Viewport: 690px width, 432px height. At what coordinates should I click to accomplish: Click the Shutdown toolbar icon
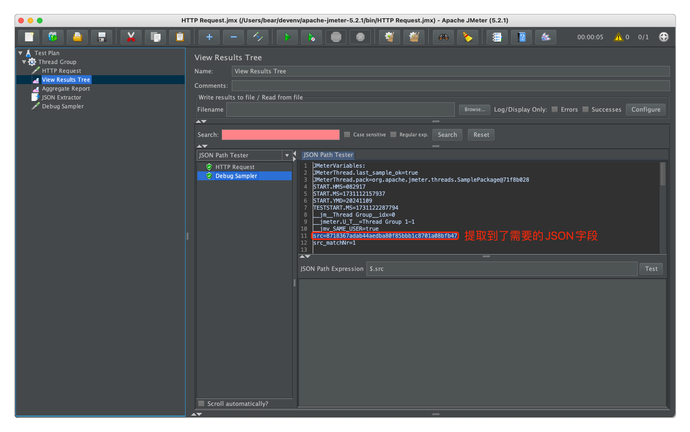pyautogui.click(x=360, y=37)
